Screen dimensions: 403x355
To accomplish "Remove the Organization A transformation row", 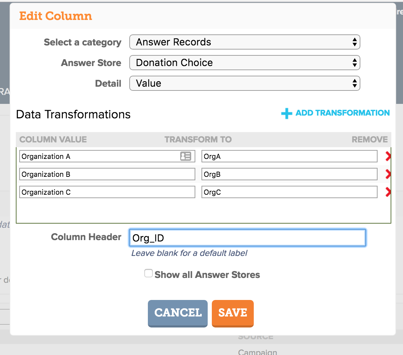I will (x=388, y=156).
